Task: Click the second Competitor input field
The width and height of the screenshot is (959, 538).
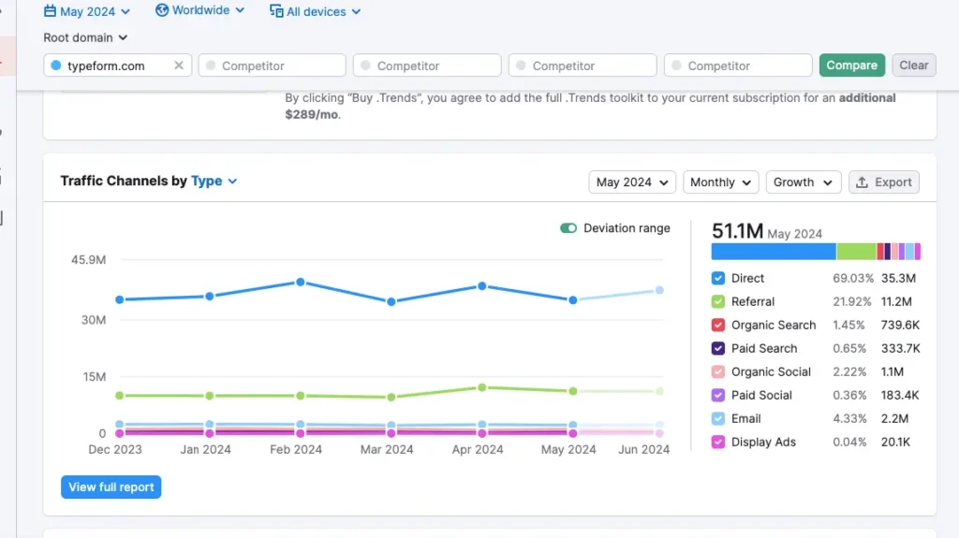Action: [427, 65]
